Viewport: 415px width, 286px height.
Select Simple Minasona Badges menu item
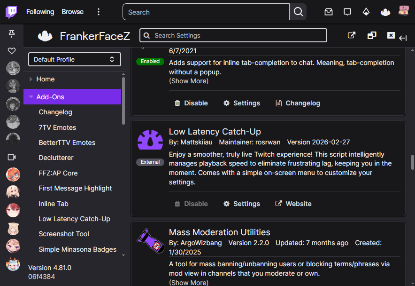pos(77,249)
